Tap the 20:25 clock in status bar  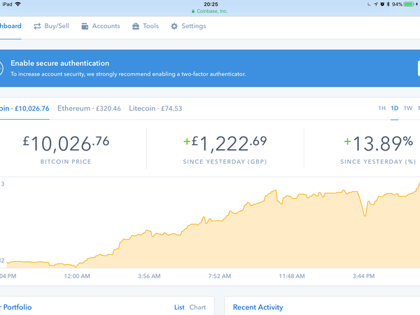211,4
